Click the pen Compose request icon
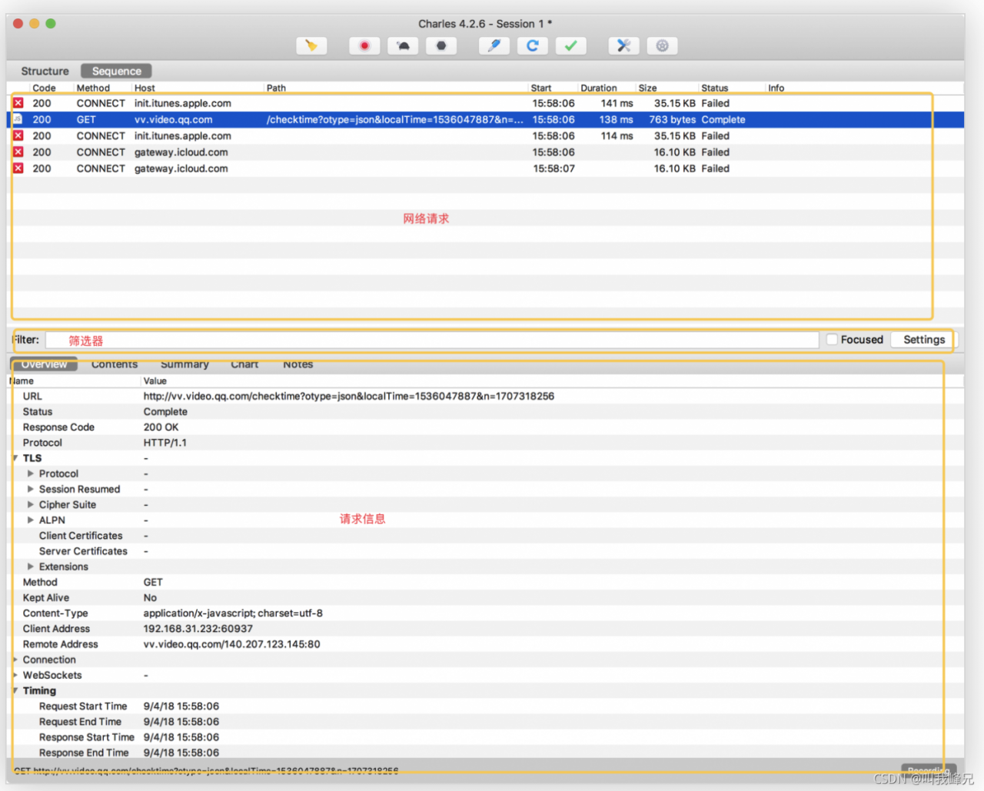 pos(494,46)
